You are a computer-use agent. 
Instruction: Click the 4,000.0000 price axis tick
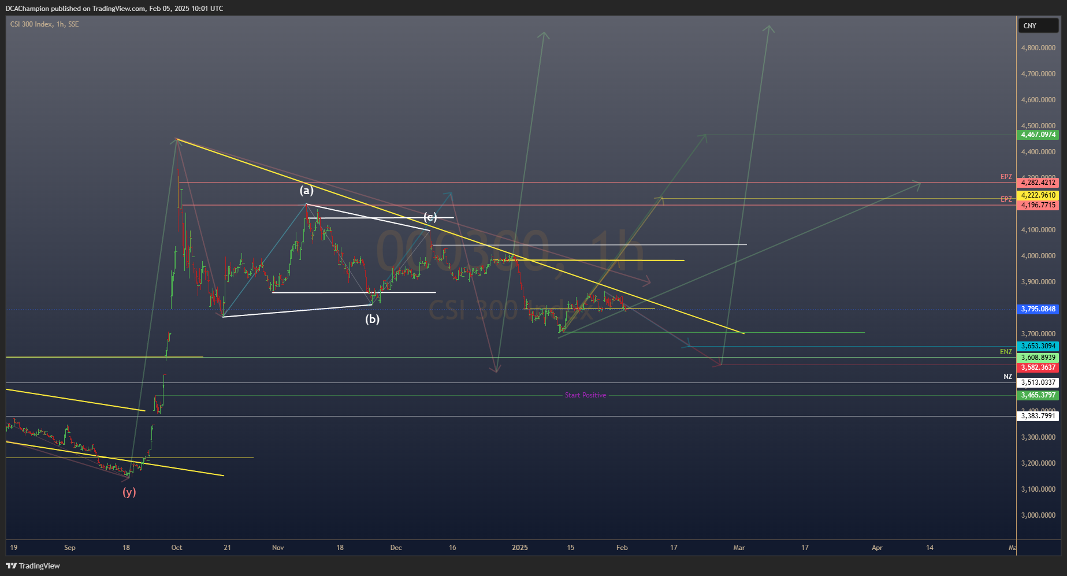tap(1038, 256)
